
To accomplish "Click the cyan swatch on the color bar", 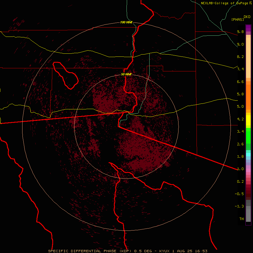I will coord(248,154).
